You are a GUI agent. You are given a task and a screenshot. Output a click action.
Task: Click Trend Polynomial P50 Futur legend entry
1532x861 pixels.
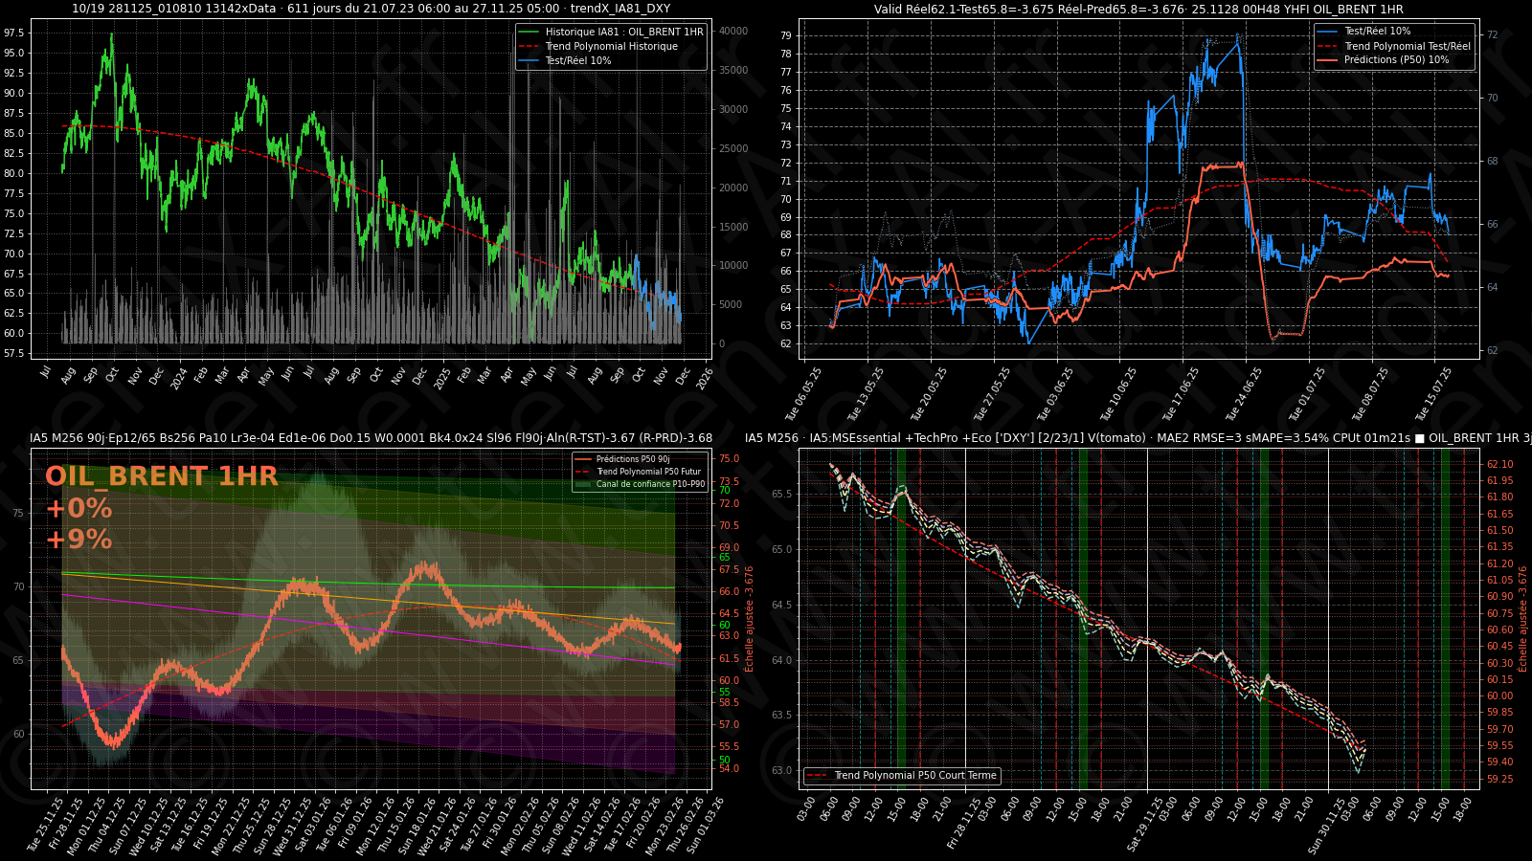648,472
